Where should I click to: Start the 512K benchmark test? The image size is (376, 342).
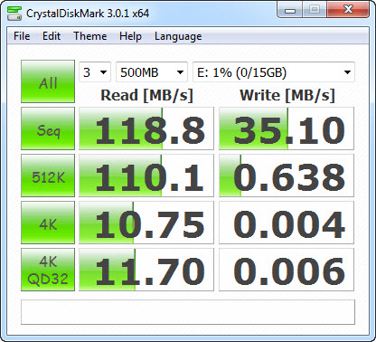click(48, 176)
